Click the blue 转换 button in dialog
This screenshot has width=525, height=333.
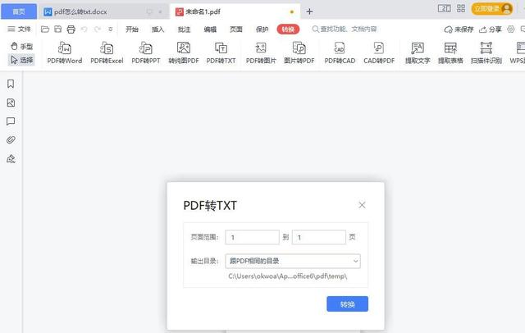(x=347, y=304)
